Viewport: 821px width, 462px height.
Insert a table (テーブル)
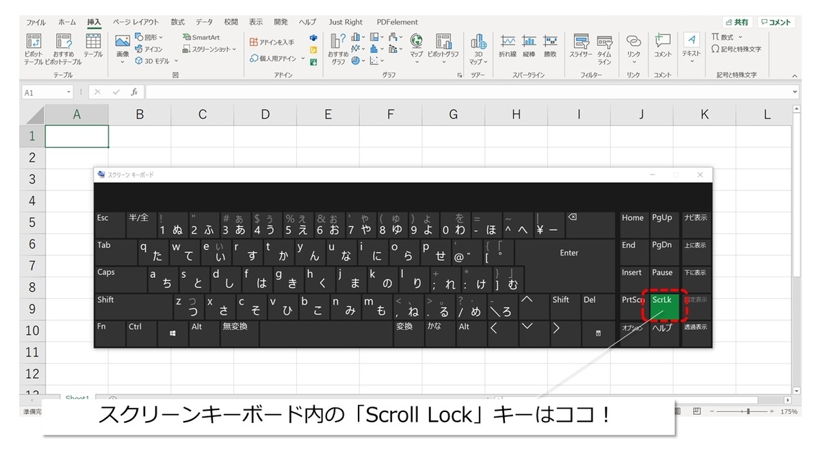pos(94,47)
